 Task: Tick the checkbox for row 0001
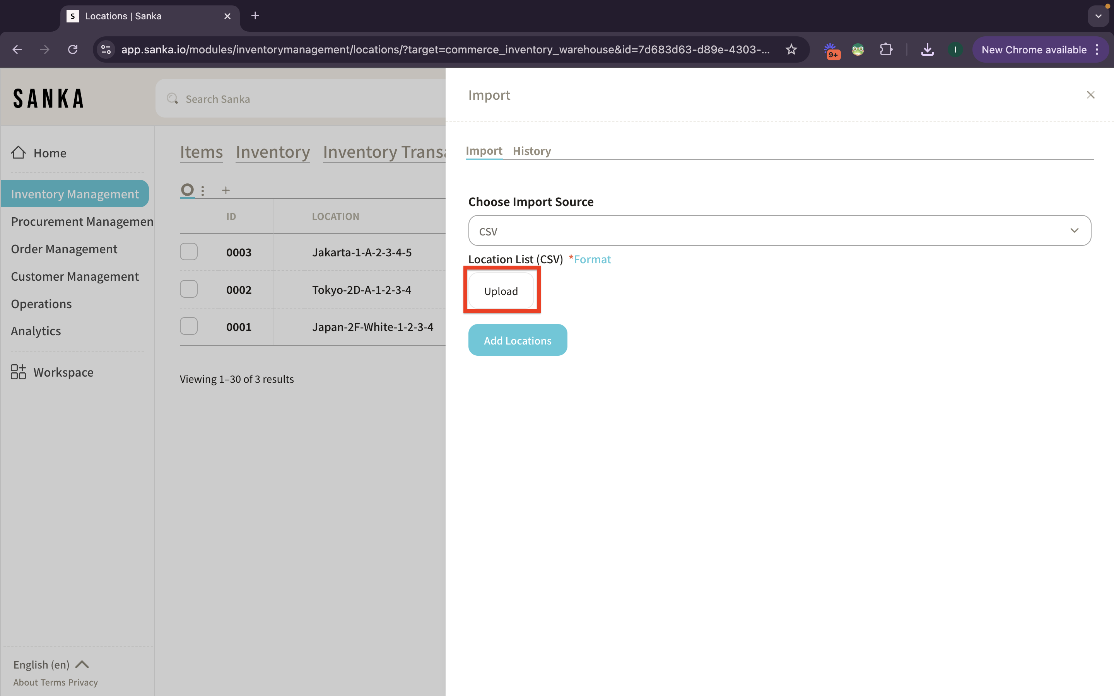pyautogui.click(x=189, y=326)
